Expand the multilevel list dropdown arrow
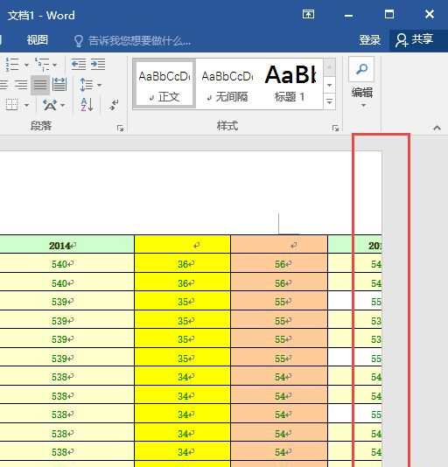448x467 pixels. click(54, 65)
